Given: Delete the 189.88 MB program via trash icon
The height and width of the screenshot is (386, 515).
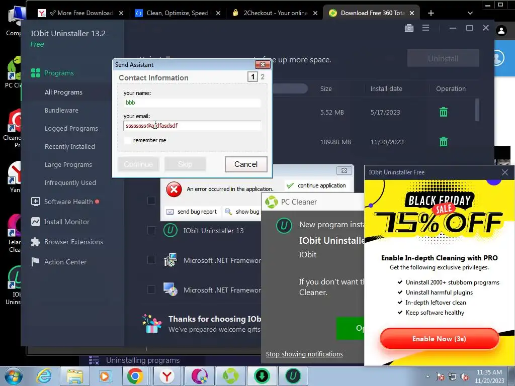Looking at the screenshot, I should (x=444, y=141).
